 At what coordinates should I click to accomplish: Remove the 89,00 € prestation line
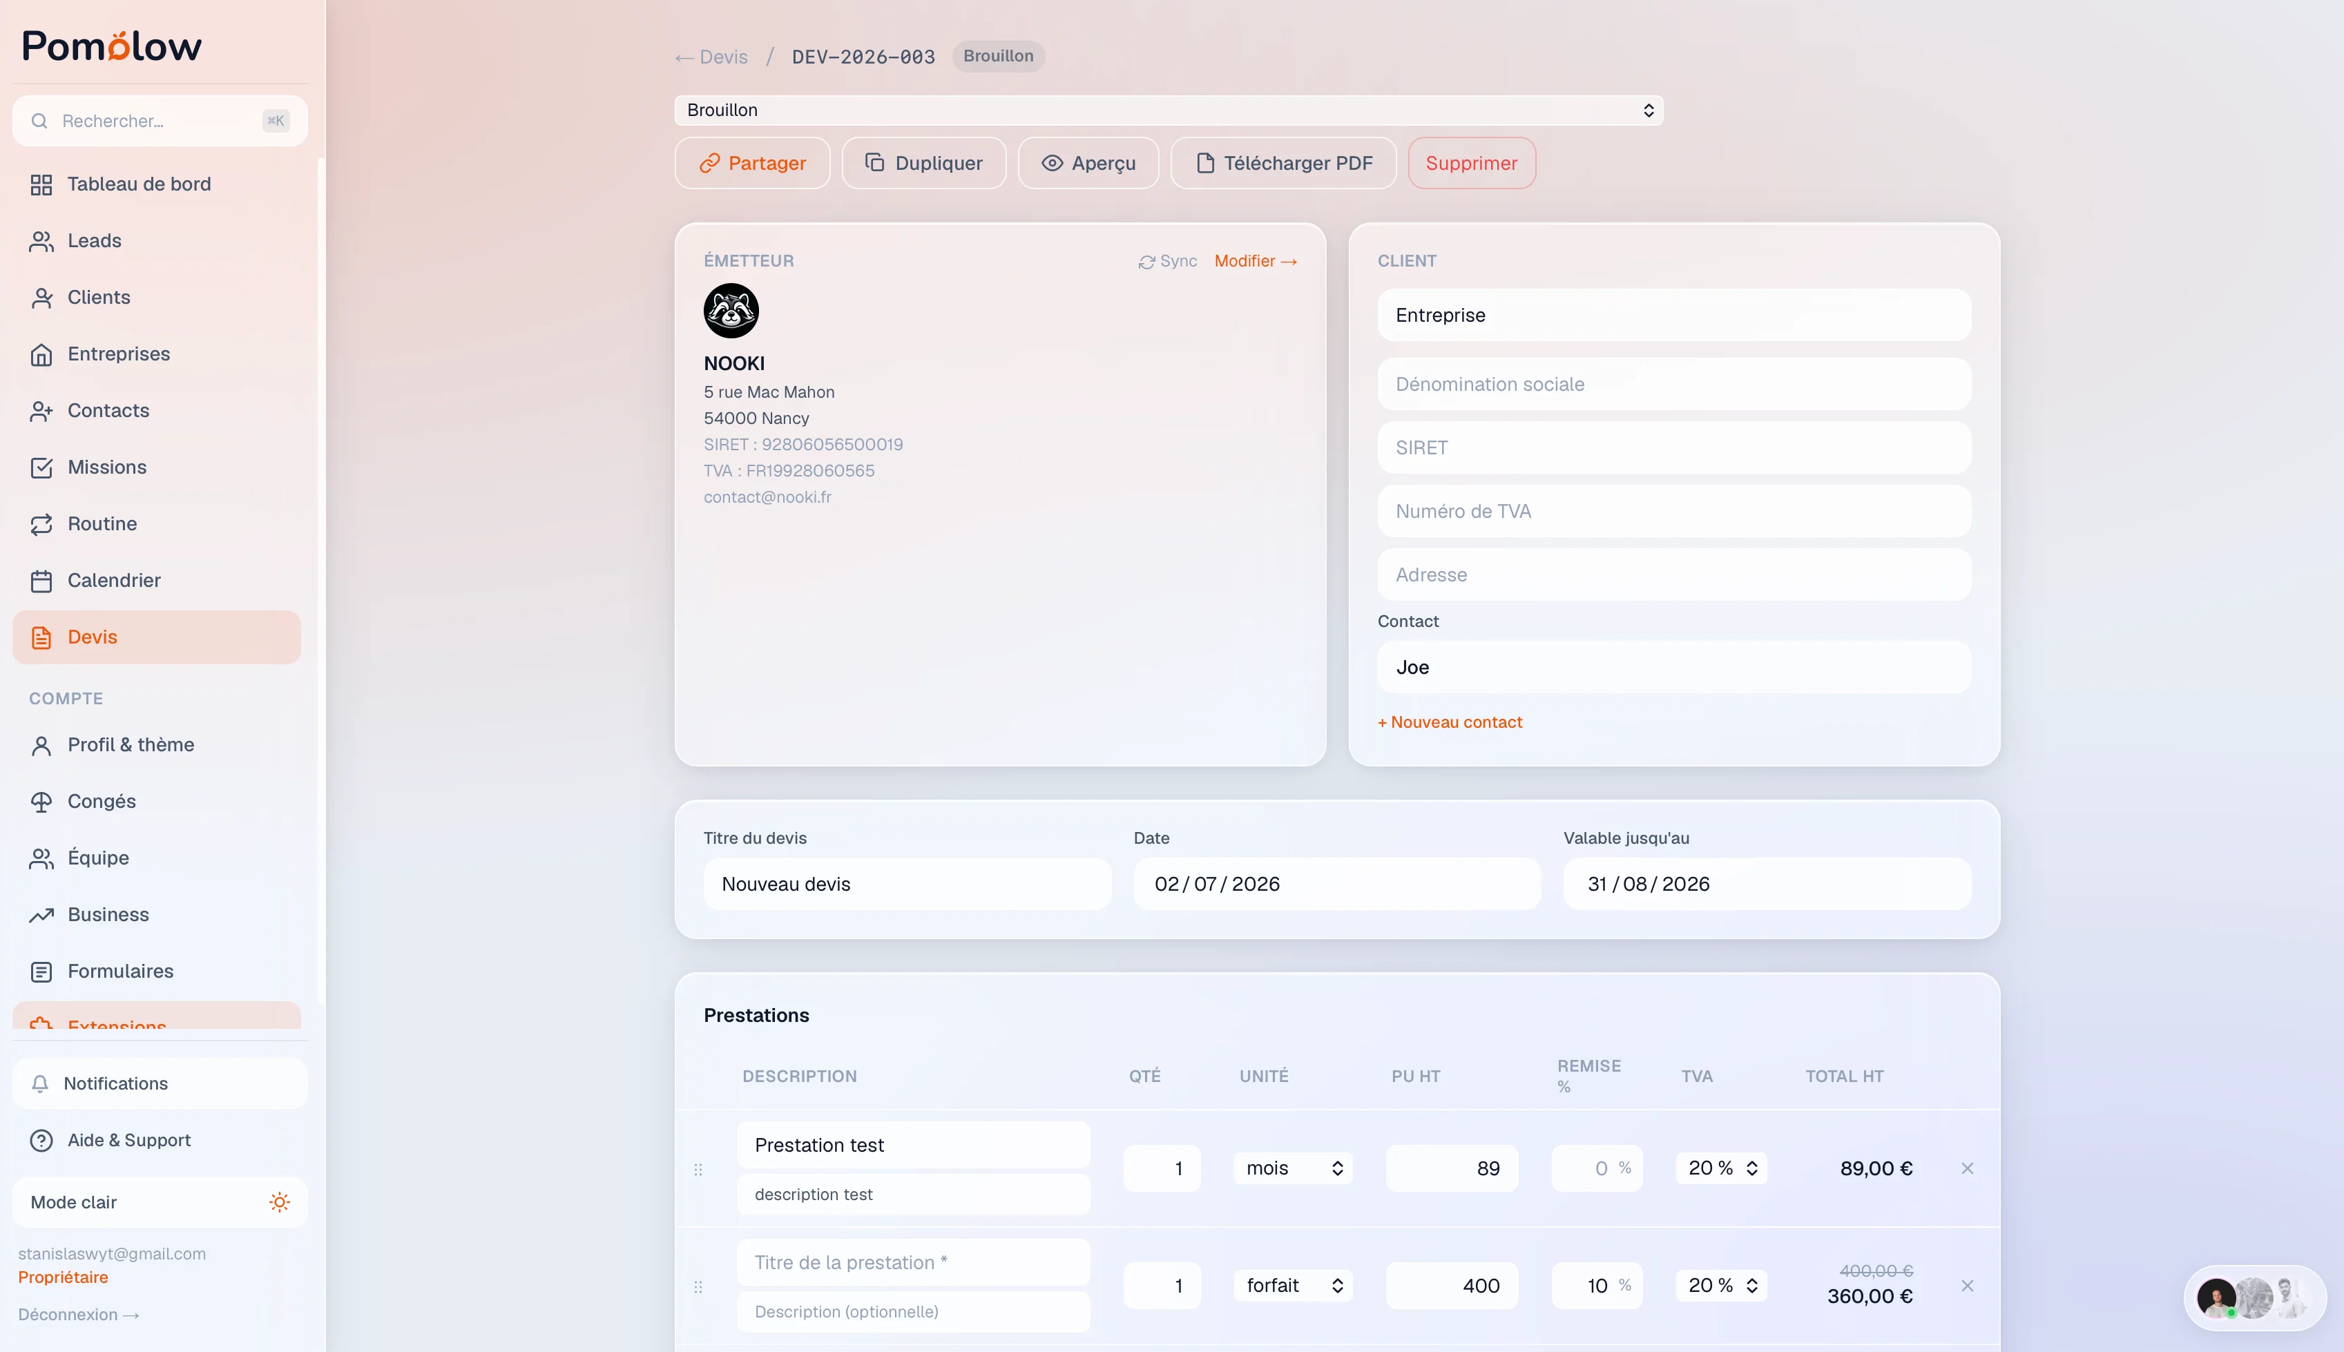point(1967,1168)
